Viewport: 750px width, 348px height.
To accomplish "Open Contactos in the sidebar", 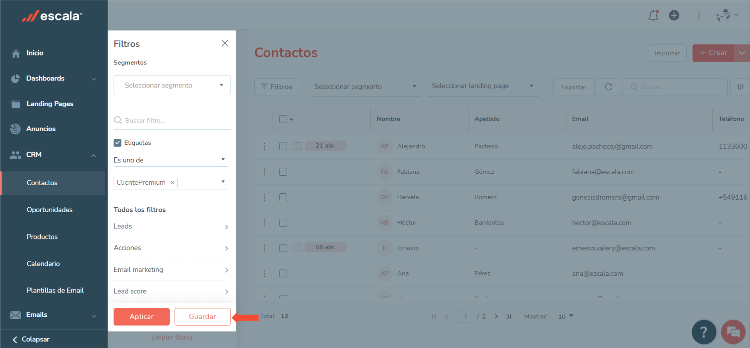I will click(53, 183).
